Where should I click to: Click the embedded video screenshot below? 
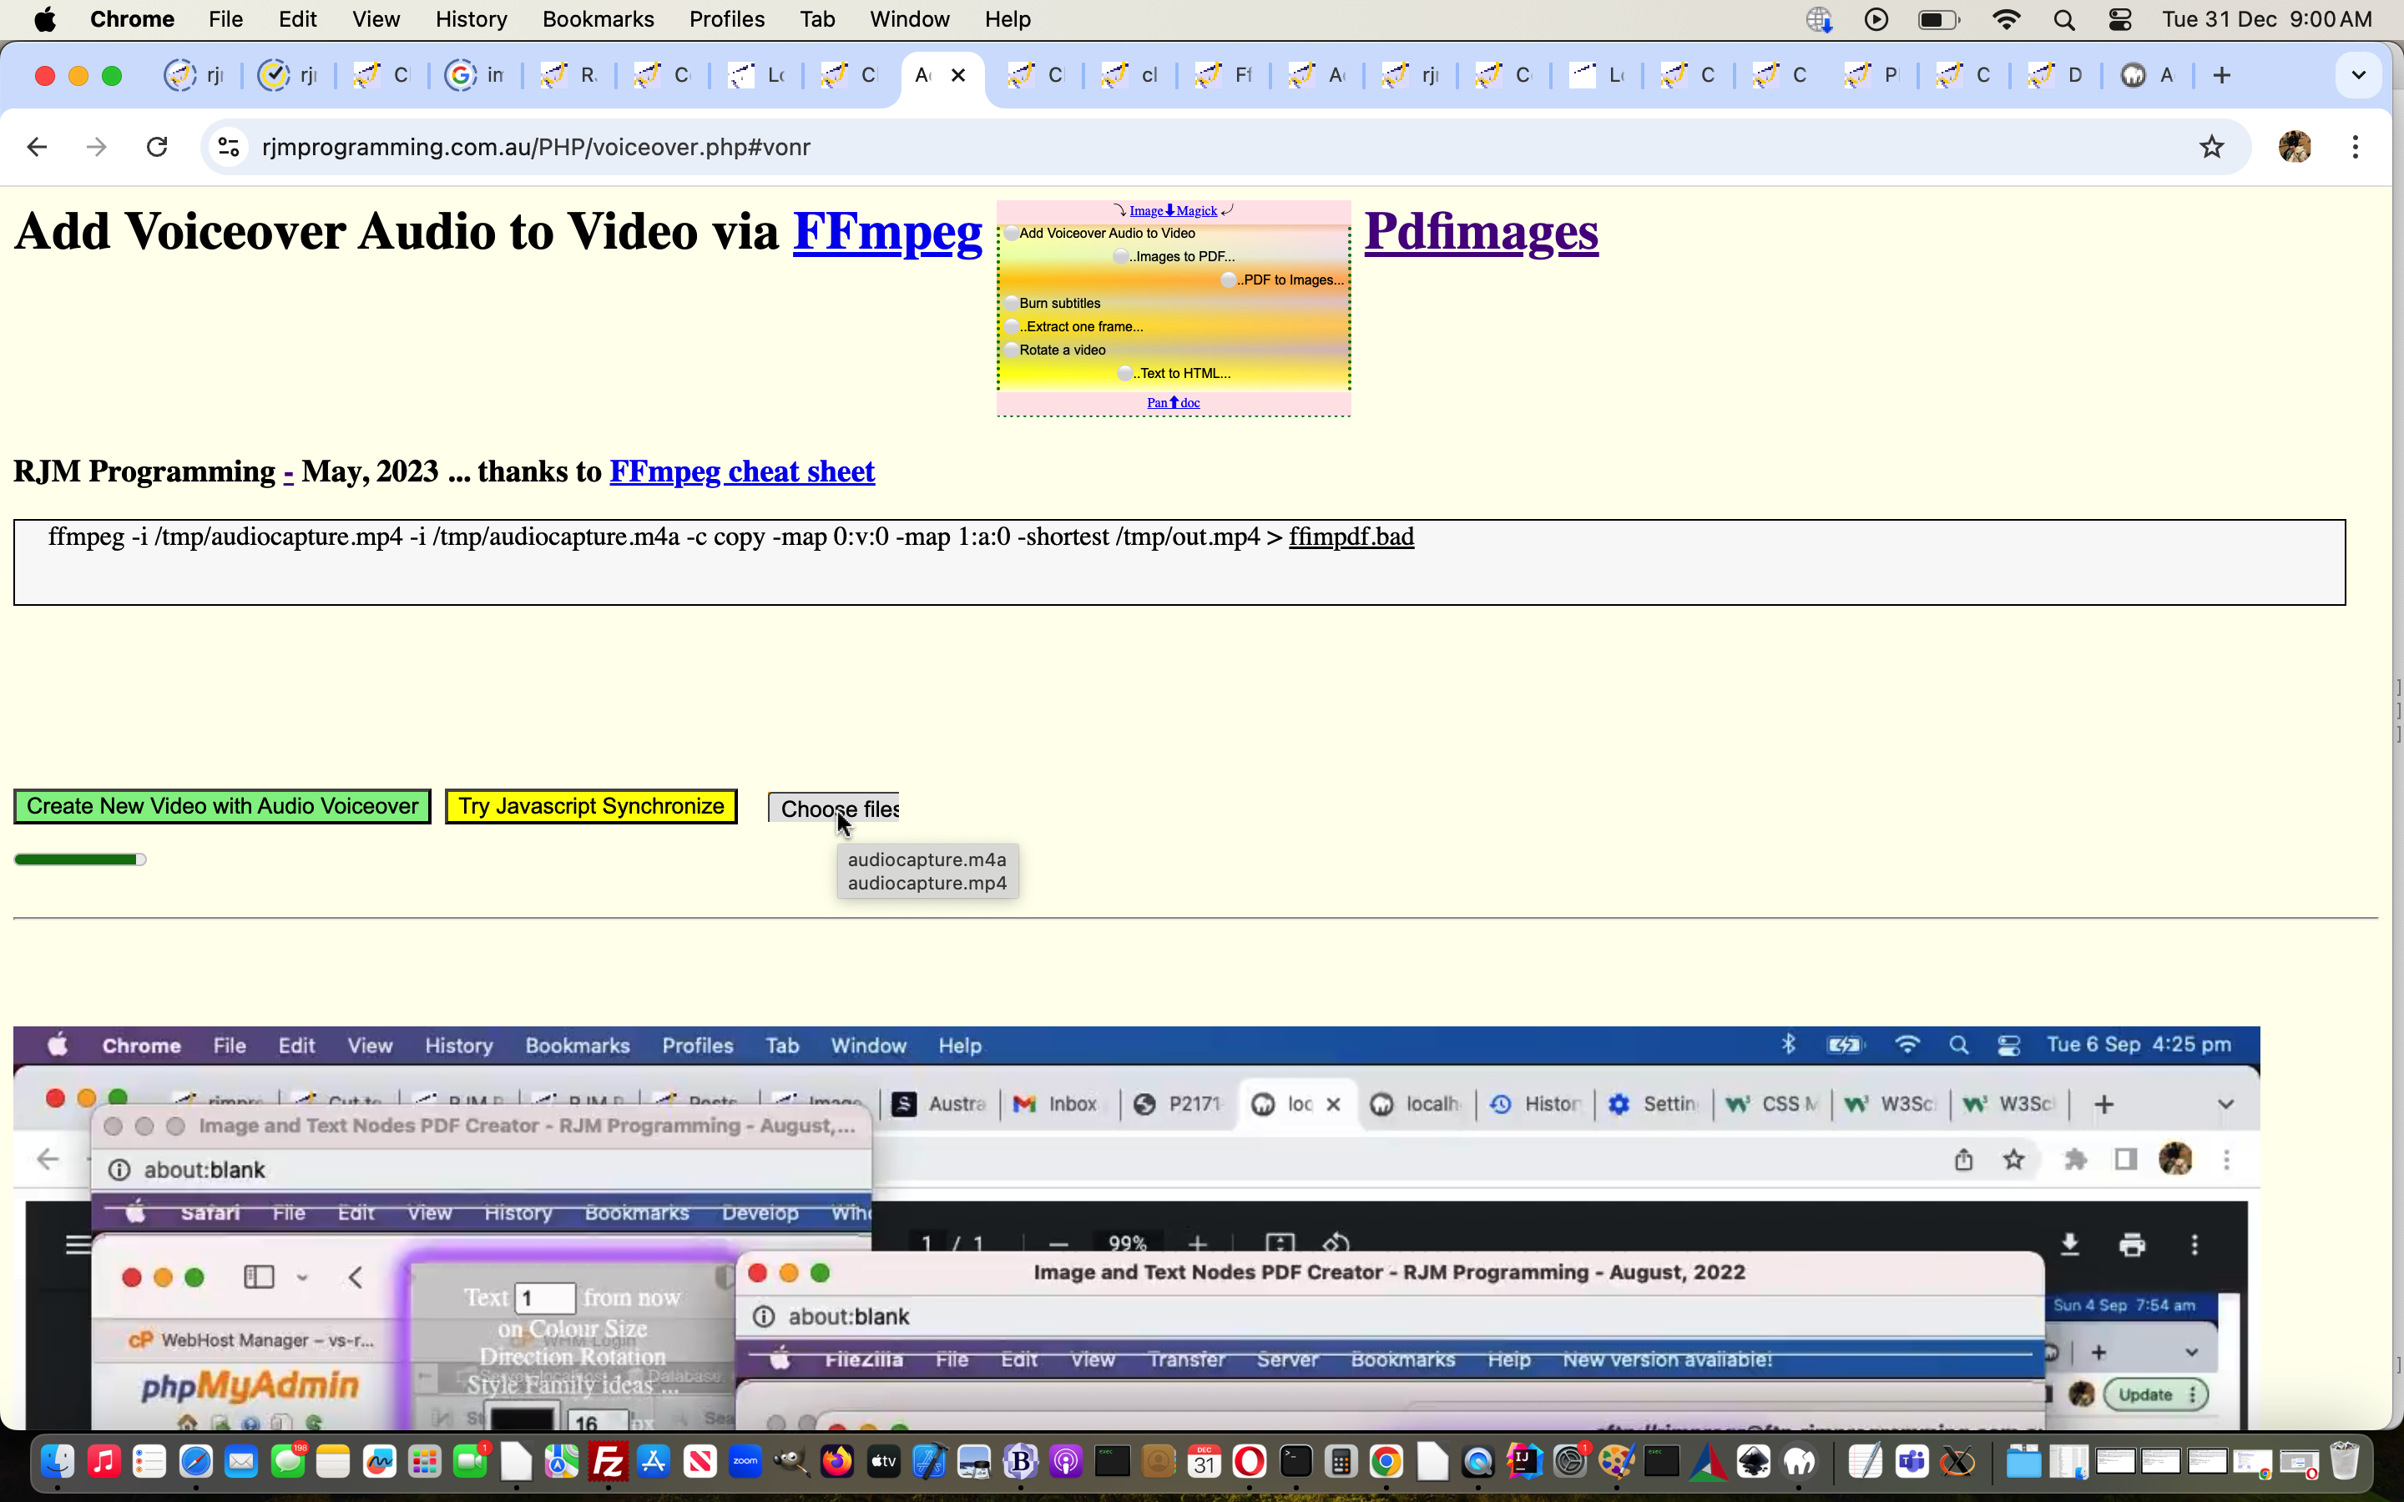coord(1136,1227)
